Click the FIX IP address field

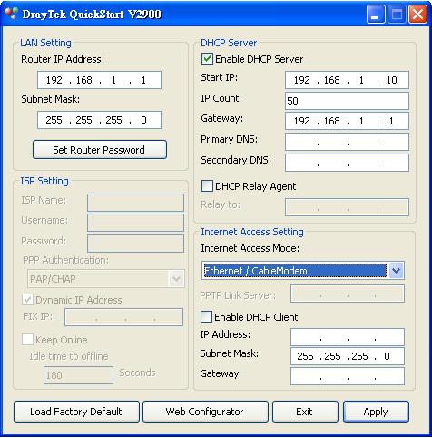tap(123, 317)
